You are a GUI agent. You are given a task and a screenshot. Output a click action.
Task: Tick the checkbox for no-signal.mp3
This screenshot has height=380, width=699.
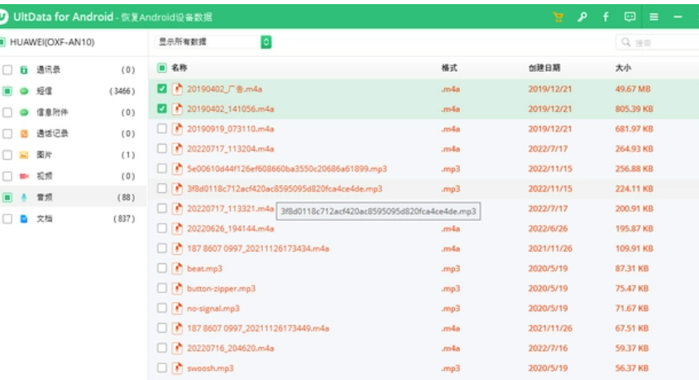pyautogui.click(x=162, y=308)
